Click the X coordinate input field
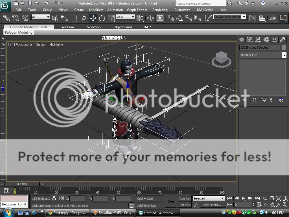Viewport: 289px width, 217px height. pos(77,199)
